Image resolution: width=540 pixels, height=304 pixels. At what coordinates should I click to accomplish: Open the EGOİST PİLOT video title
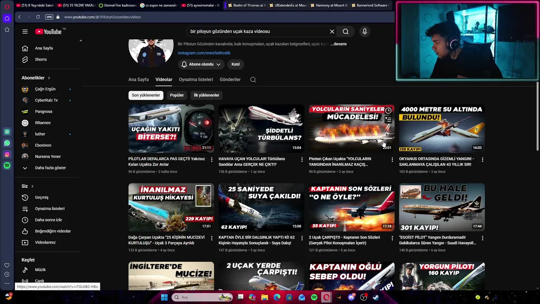click(x=437, y=240)
